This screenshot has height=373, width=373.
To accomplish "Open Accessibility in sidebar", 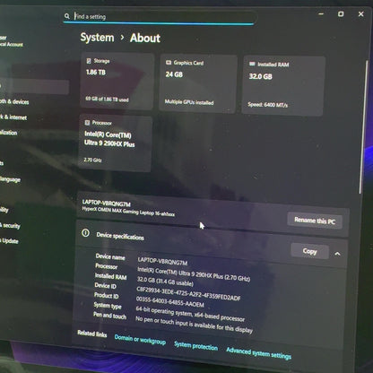I will tap(4, 209).
